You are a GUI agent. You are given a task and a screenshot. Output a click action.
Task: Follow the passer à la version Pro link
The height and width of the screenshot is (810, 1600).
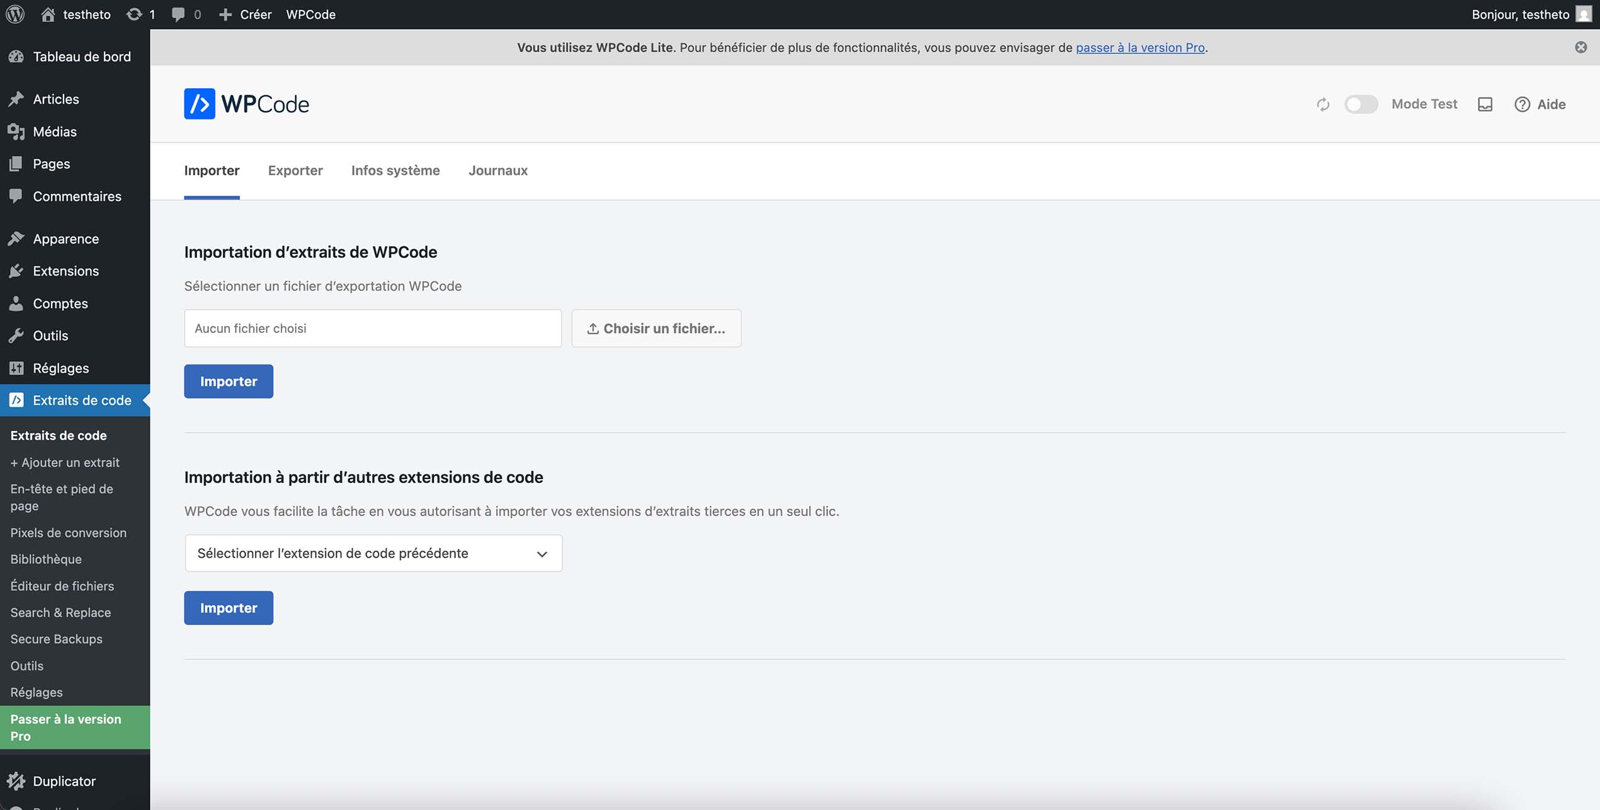1140,48
